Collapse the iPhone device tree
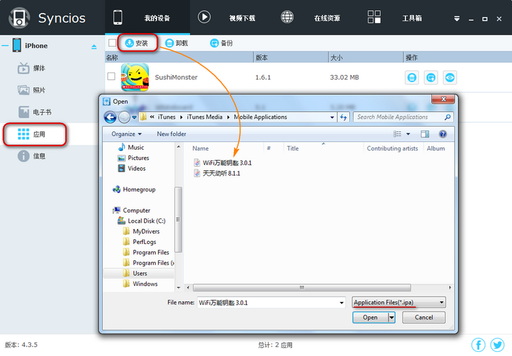The width and height of the screenshot is (512, 356). (5, 46)
